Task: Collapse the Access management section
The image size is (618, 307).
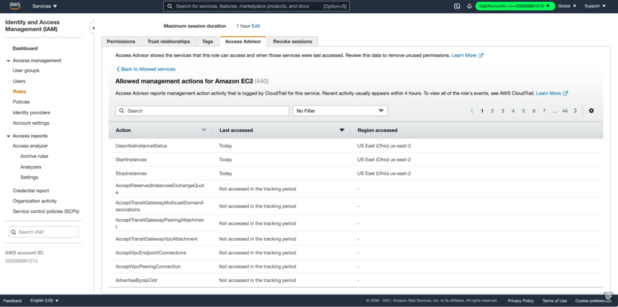Action: click(x=8, y=61)
